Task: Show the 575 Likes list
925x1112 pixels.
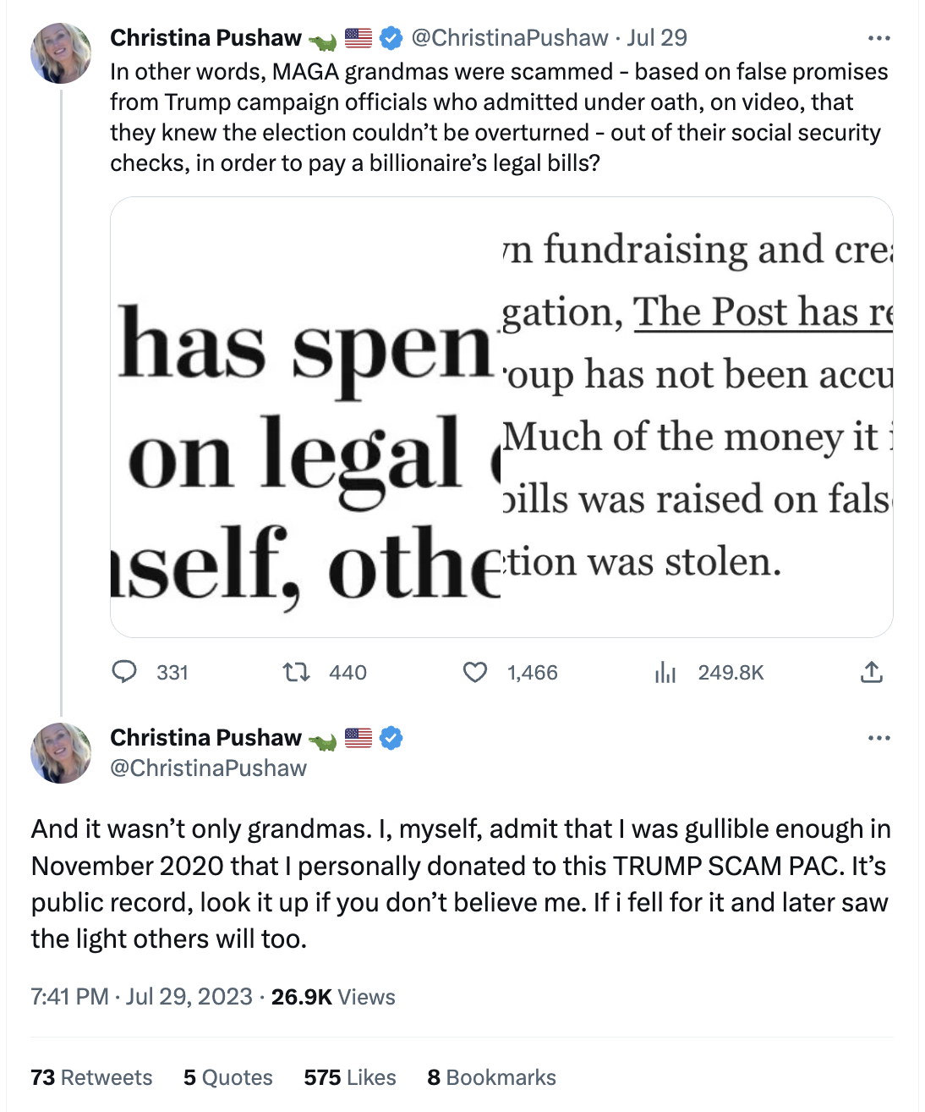Action: tap(350, 1077)
